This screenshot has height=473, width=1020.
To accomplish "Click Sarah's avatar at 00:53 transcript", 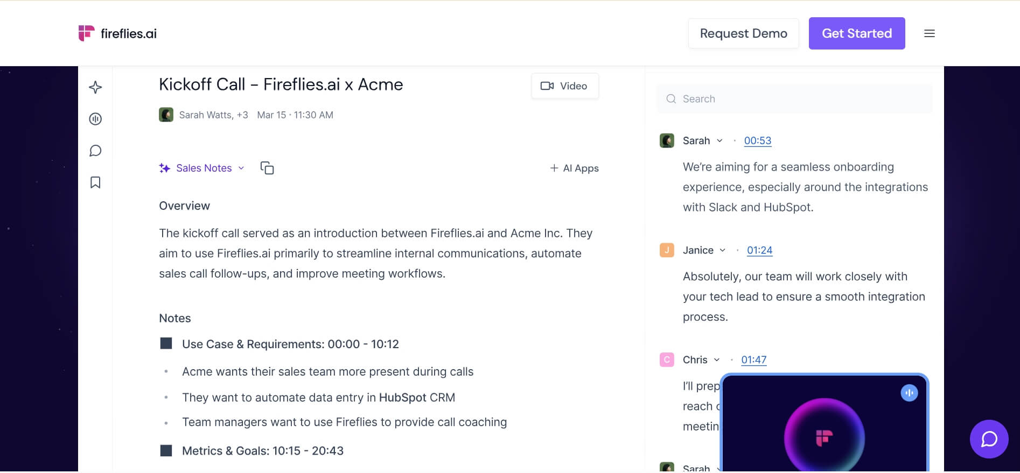I will pyautogui.click(x=667, y=140).
